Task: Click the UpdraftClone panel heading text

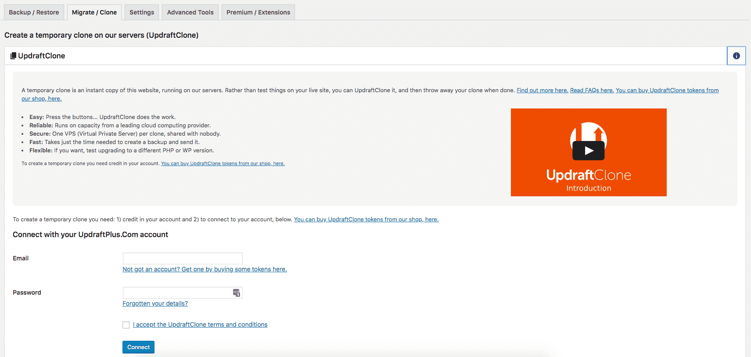Action: pyautogui.click(x=42, y=56)
